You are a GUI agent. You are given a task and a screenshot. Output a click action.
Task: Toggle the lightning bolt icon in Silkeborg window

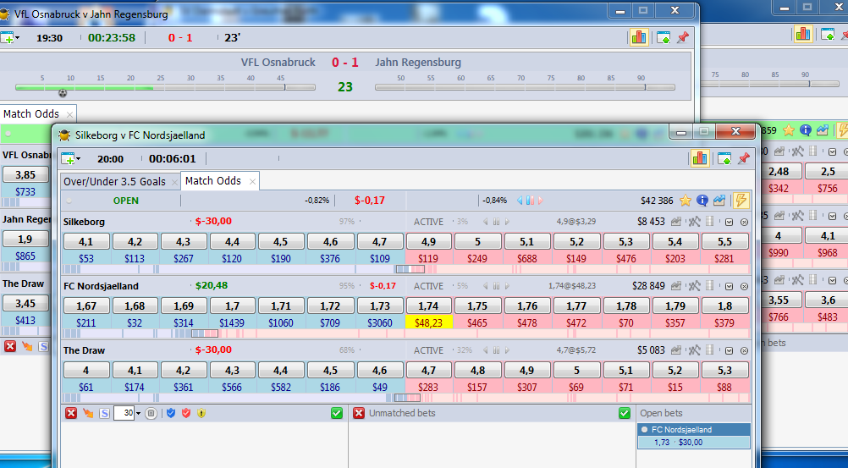pyautogui.click(x=741, y=201)
